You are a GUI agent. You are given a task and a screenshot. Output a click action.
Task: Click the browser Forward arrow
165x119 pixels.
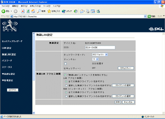(16, 11)
